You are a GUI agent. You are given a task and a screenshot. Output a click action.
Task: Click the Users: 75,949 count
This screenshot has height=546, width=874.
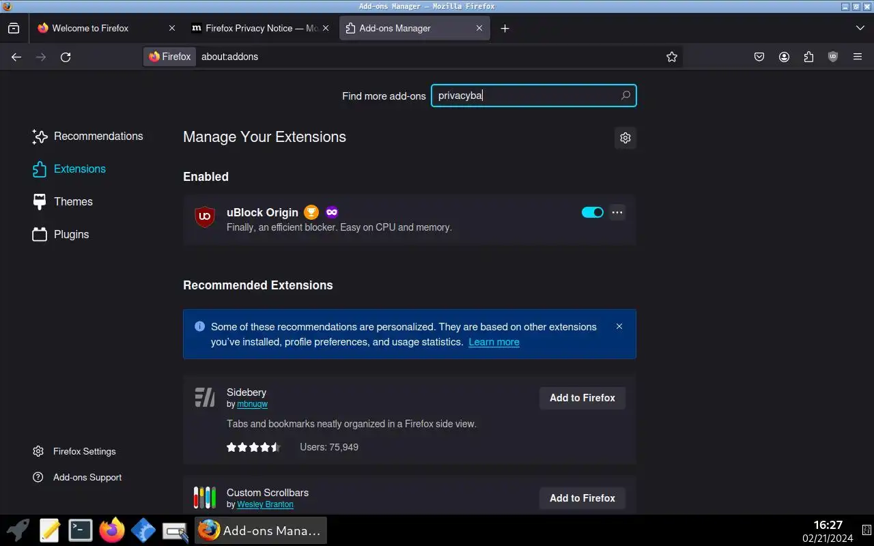(329, 447)
